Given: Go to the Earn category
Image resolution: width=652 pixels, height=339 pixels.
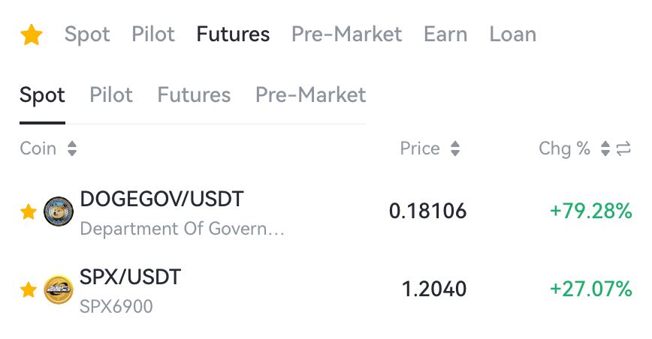Looking at the screenshot, I should tap(445, 34).
